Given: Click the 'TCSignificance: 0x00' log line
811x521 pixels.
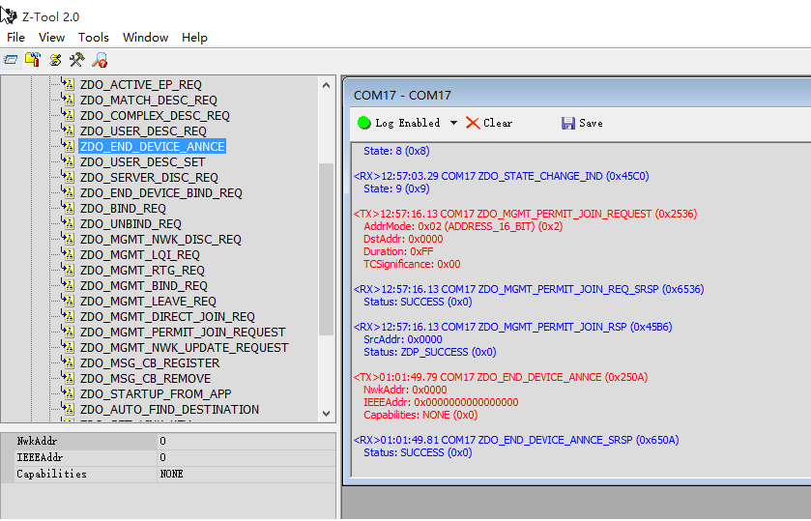Looking at the screenshot, I should (412, 264).
